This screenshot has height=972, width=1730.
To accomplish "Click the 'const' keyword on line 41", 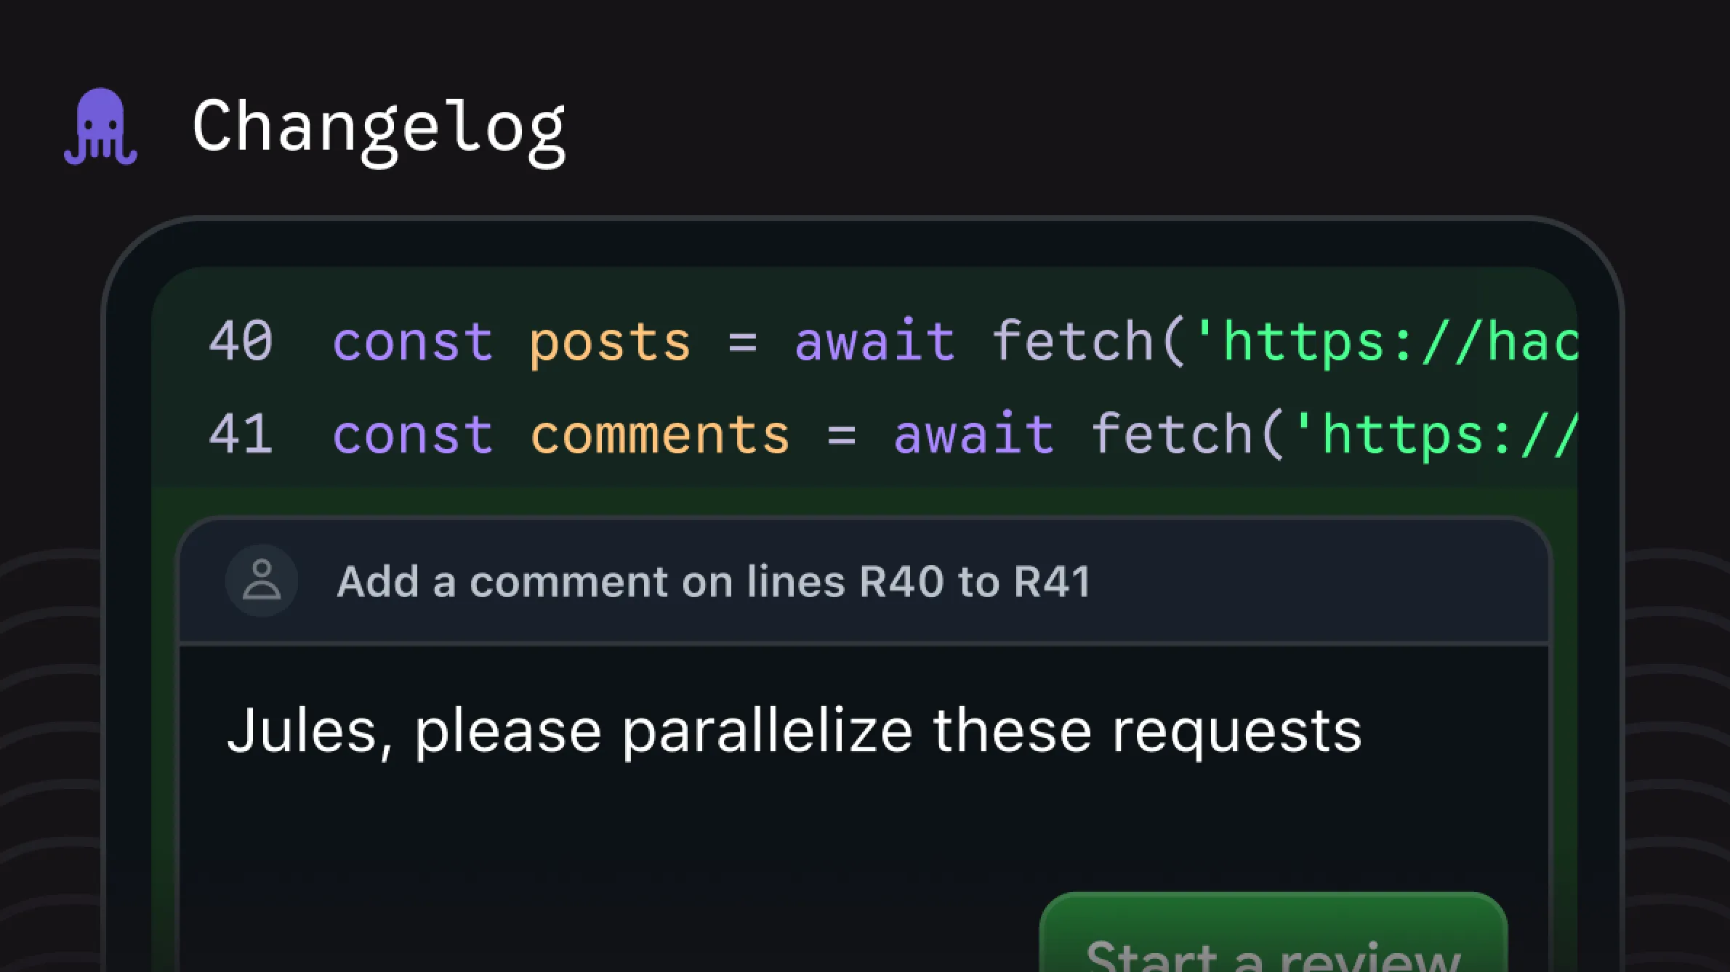I will tap(412, 434).
